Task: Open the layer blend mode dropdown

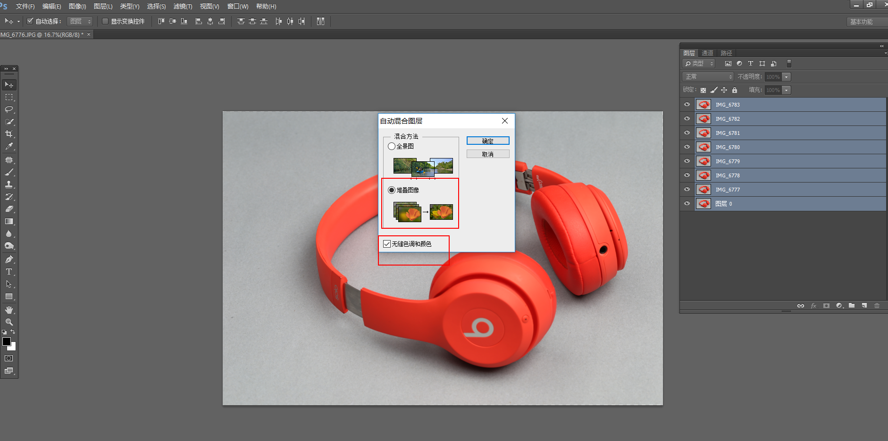Action: coord(708,77)
